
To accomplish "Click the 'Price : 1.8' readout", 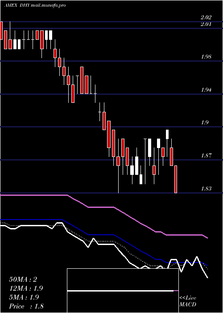I will coord(26,306).
